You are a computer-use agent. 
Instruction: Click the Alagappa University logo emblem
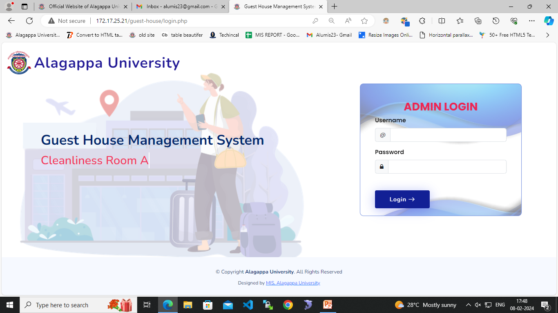point(19,62)
